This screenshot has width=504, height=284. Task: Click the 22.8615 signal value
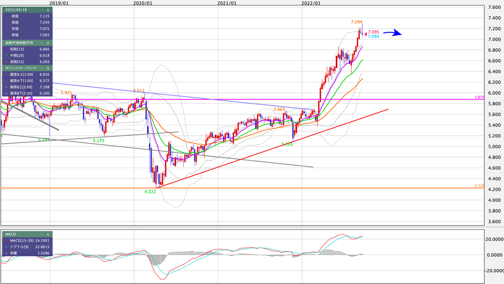pyautogui.click(x=42, y=247)
